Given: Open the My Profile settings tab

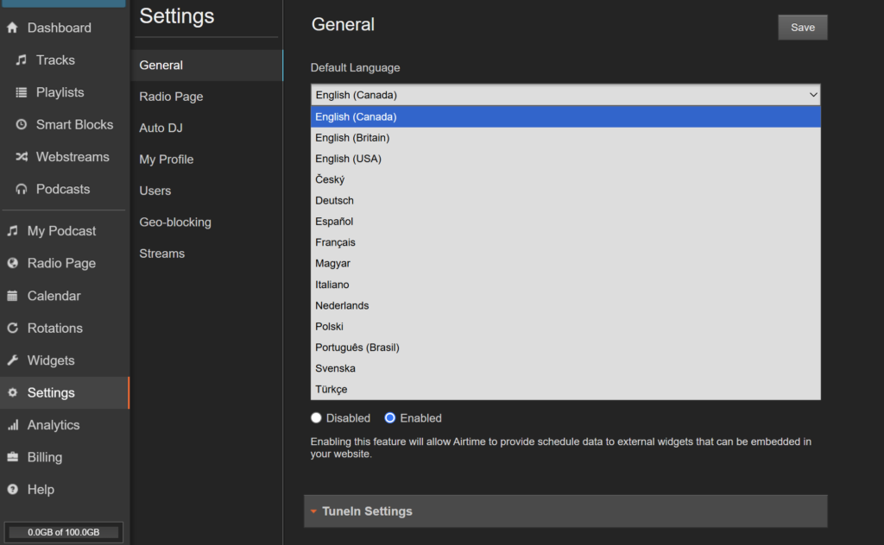Looking at the screenshot, I should pos(206,160).
